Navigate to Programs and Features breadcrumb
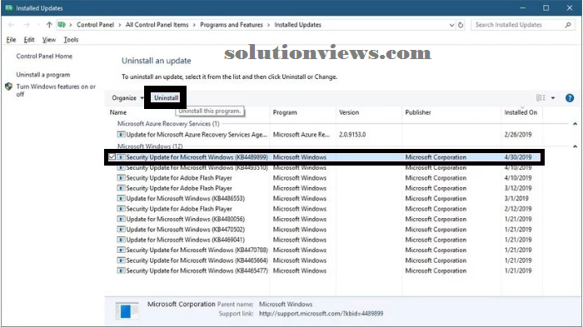The height and width of the screenshot is (327, 583). tap(232, 25)
